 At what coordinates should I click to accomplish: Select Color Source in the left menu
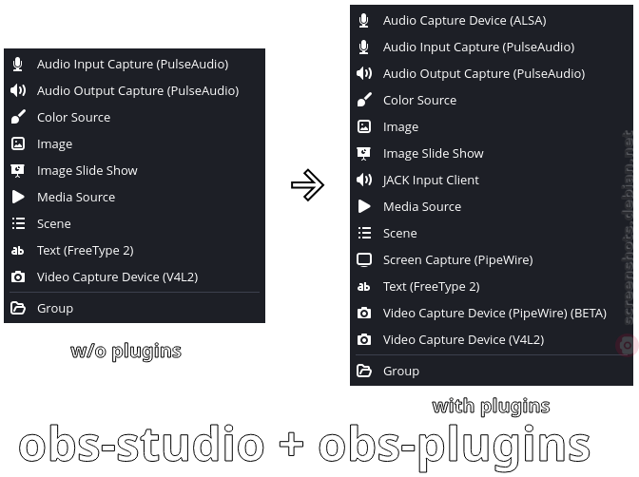click(x=134, y=117)
